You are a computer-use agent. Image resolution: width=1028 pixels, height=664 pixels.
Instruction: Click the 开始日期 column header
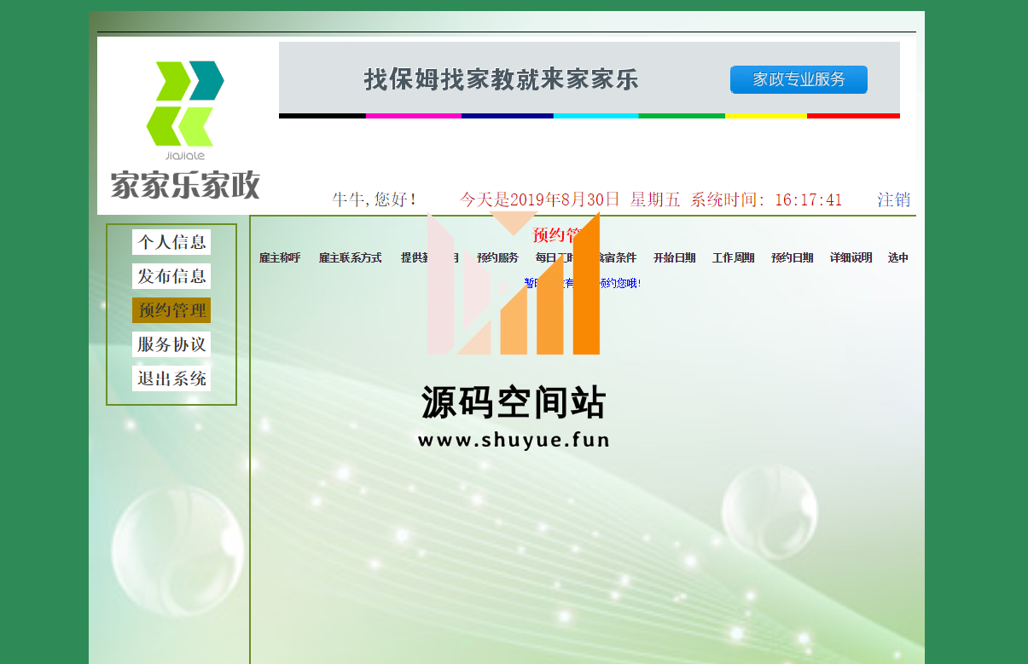674,257
